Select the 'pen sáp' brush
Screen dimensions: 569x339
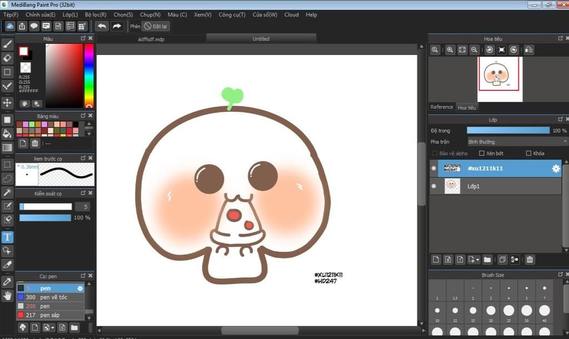(51, 315)
